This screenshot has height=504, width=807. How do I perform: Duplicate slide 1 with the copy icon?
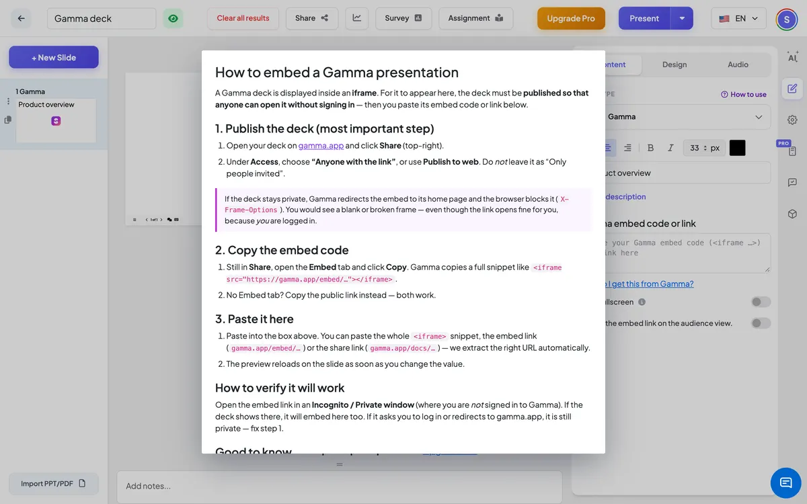pos(8,120)
